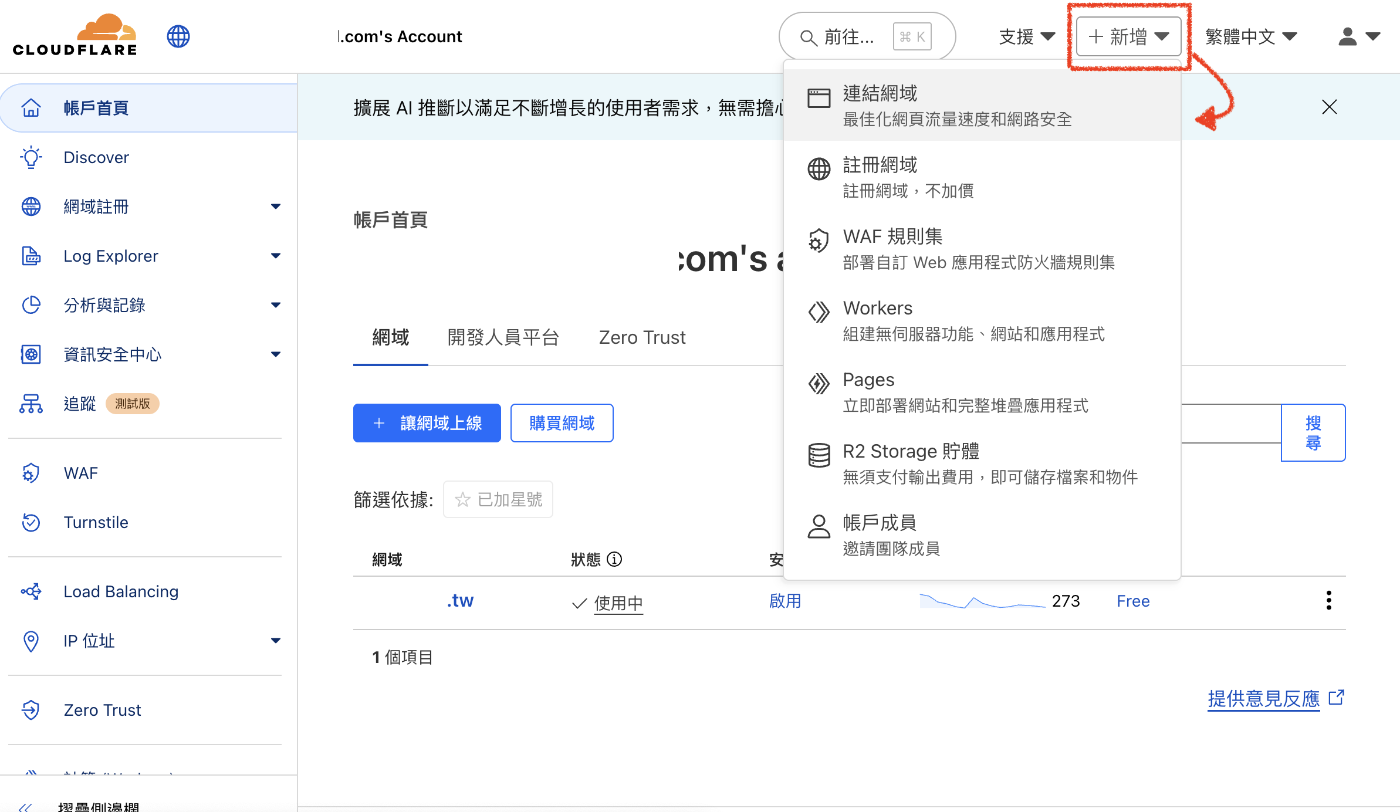Screen dimensions: 1400x812
Task: Click the 狀態 info icon
Action: tap(614, 559)
